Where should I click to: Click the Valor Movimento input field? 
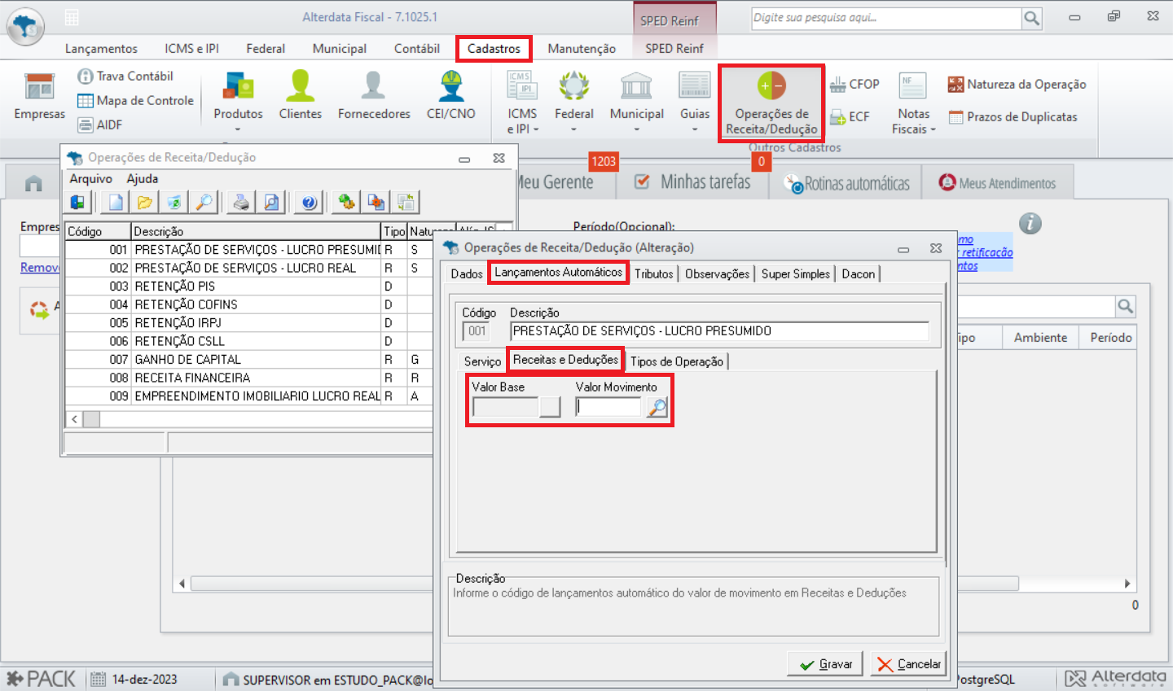pyautogui.click(x=608, y=407)
